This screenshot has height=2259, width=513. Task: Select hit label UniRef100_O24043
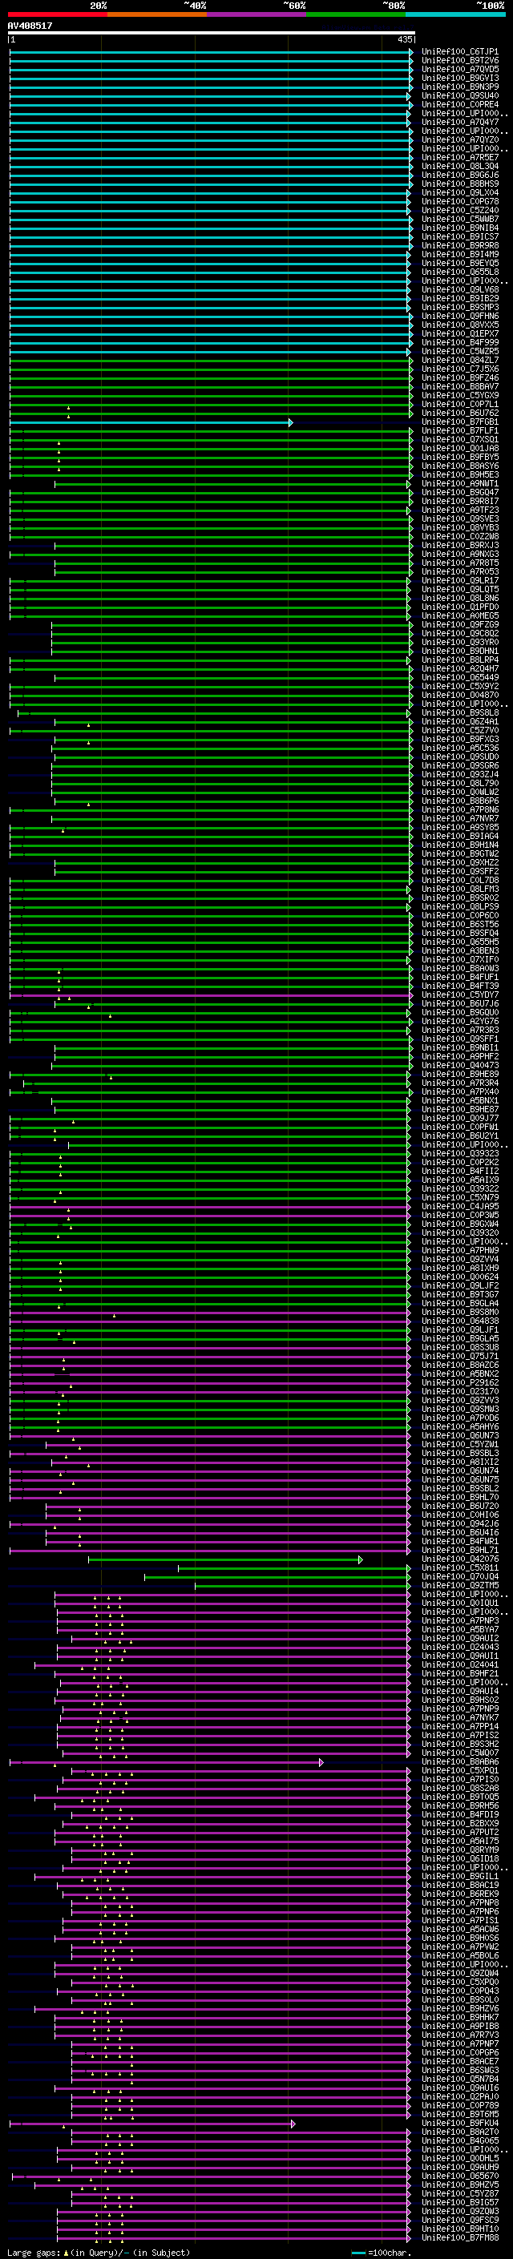coord(459,1648)
